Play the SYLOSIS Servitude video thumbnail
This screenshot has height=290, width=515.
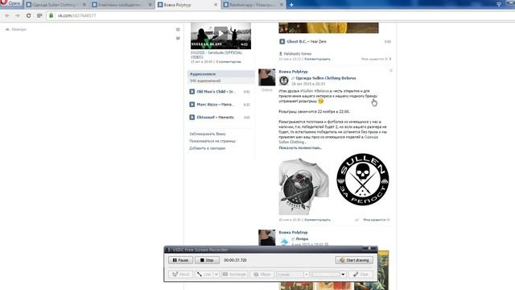[x=220, y=35]
